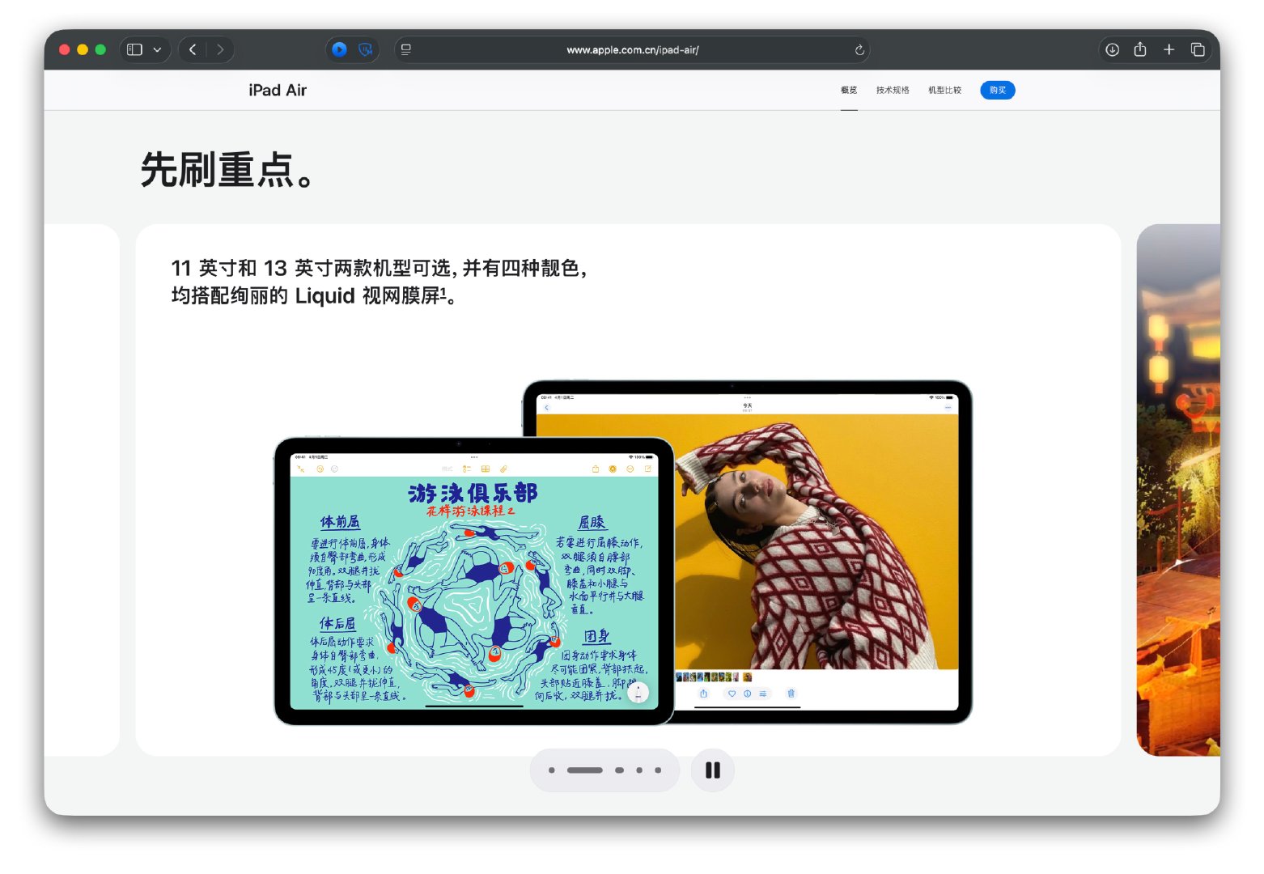
Task: Reload the page with the refresh icon
Action: tap(859, 50)
